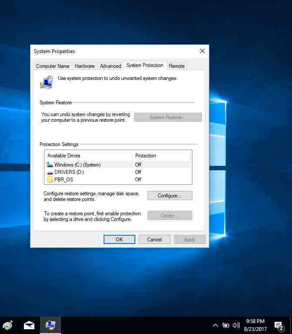Click the System Properties taskbar icon

[x=50, y=325]
